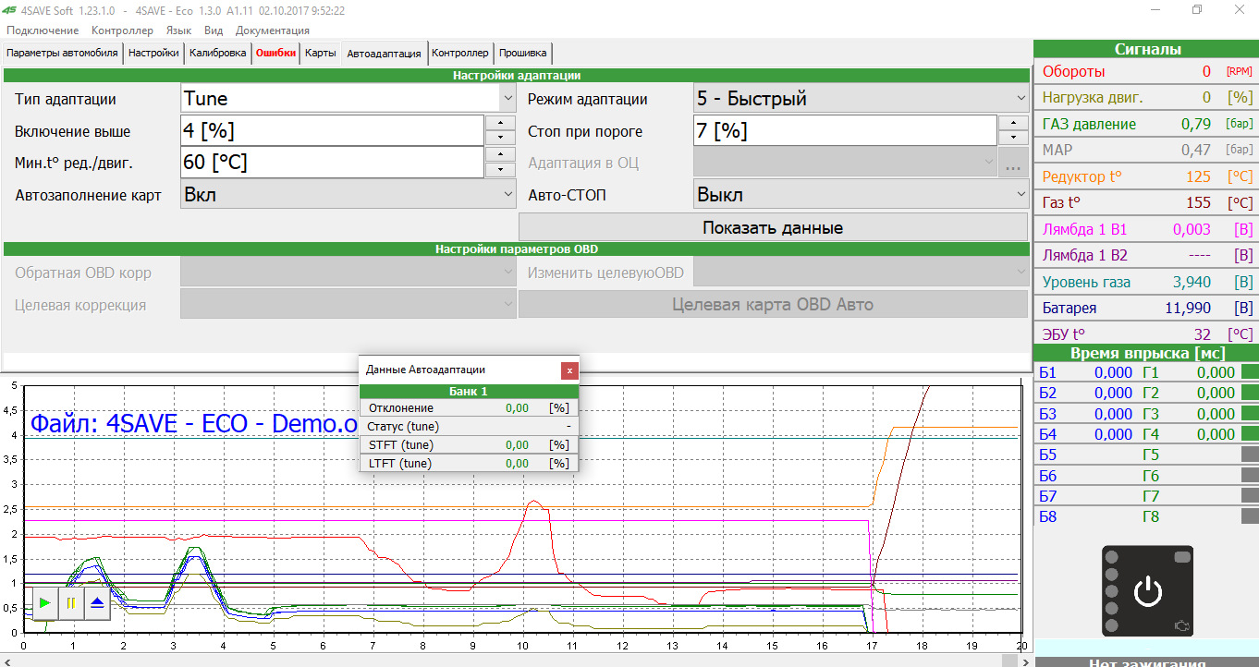This screenshot has height=667, width=1259.
Task: Select the ГАЗ давление signal row
Action: 1146,124
